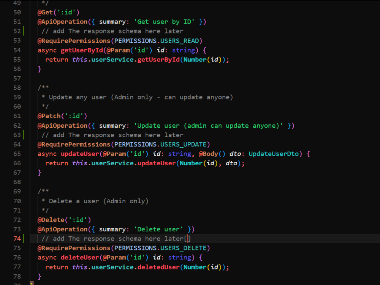Screen dimensions: 380x285
Task: Click the green change marker beside line 52
Action: pyautogui.click(x=24, y=31)
